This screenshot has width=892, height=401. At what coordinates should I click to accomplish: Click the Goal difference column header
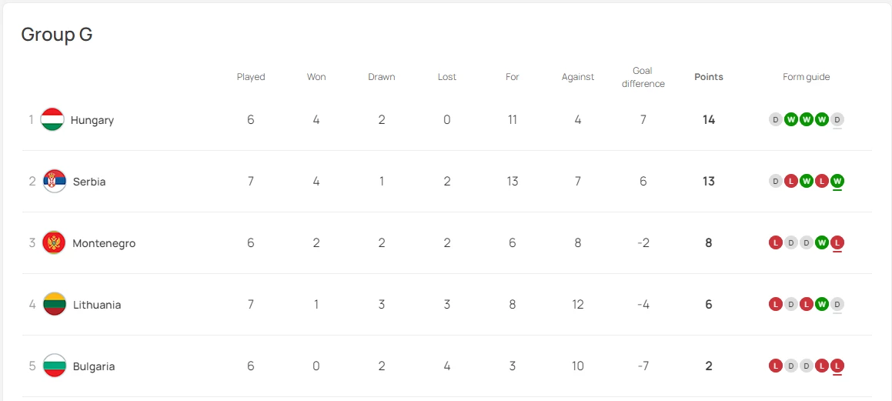pos(643,78)
